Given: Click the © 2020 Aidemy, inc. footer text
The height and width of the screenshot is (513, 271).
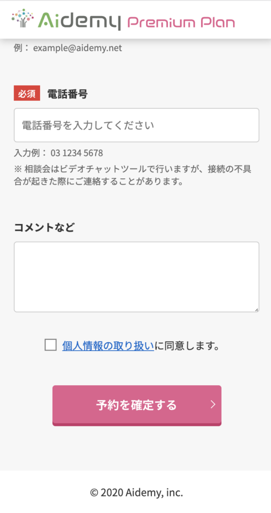Looking at the screenshot, I should [x=136, y=492].
